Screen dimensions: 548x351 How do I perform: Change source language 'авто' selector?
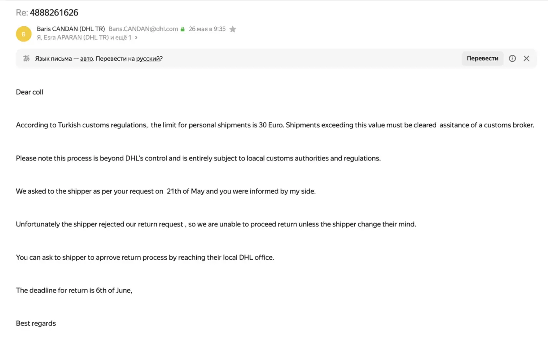[x=87, y=59]
